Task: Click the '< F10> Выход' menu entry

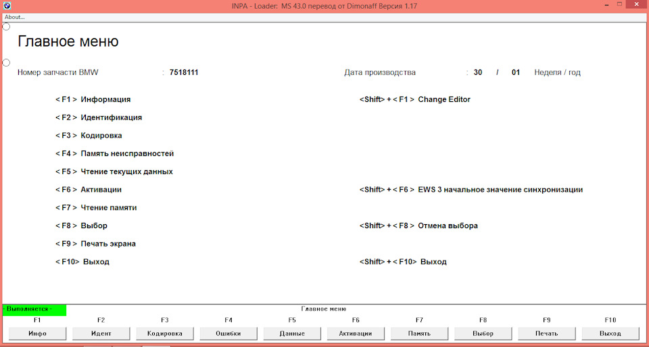Action: pyautogui.click(x=82, y=262)
